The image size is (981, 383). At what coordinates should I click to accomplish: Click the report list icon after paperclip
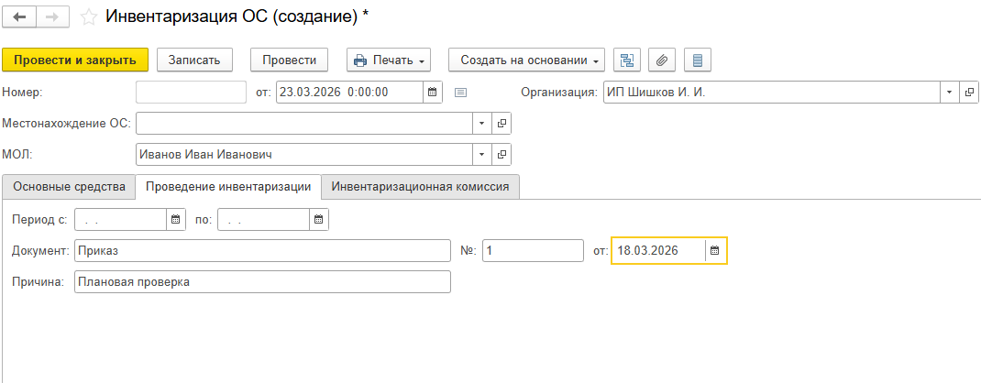[697, 60]
